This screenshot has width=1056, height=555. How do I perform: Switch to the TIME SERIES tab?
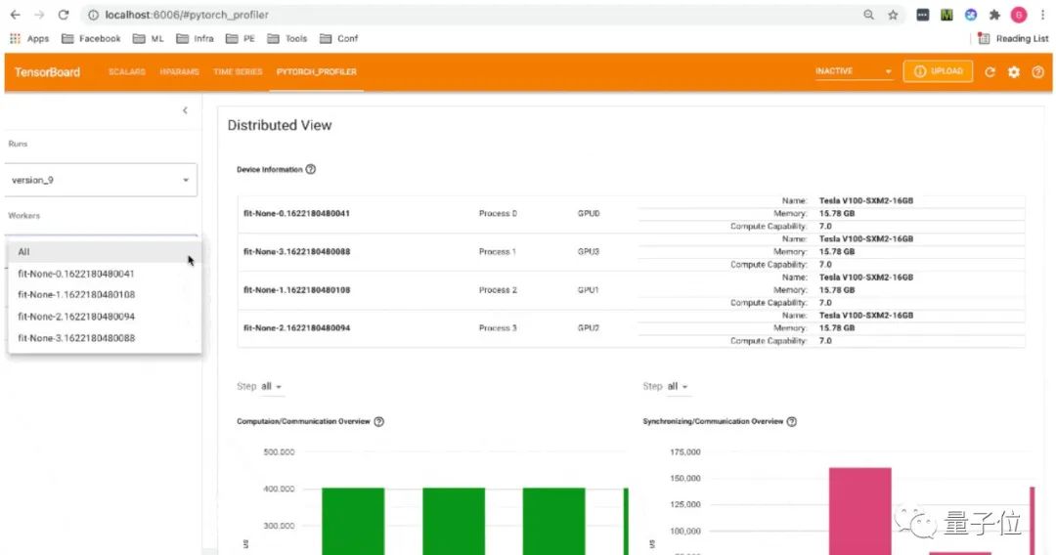pos(238,72)
